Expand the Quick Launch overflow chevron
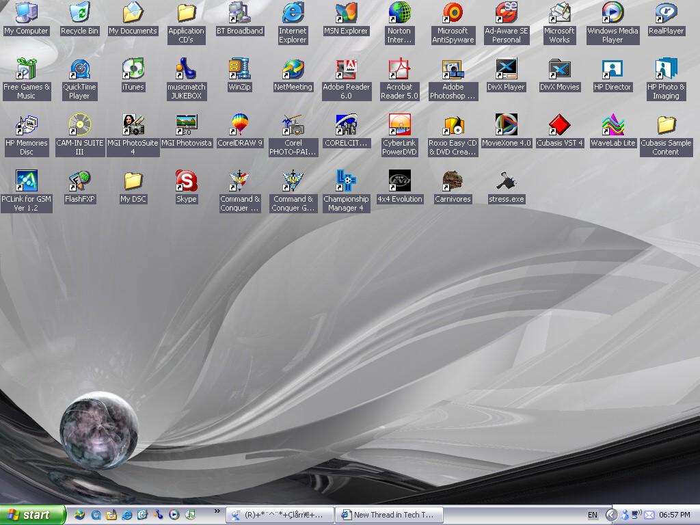Screen dimensions: 700x525 tap(217, 511)
